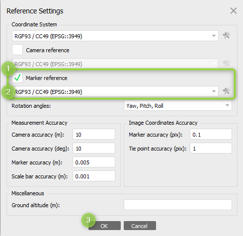Uncheck the Marker reference checkbox

point(17,78)
